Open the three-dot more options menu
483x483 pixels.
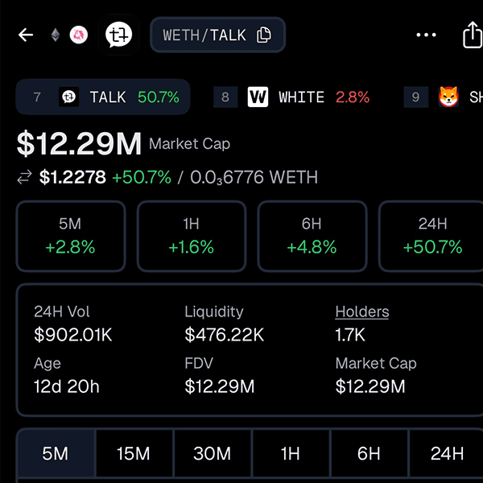pyautogui.click(x=426, y=35)
